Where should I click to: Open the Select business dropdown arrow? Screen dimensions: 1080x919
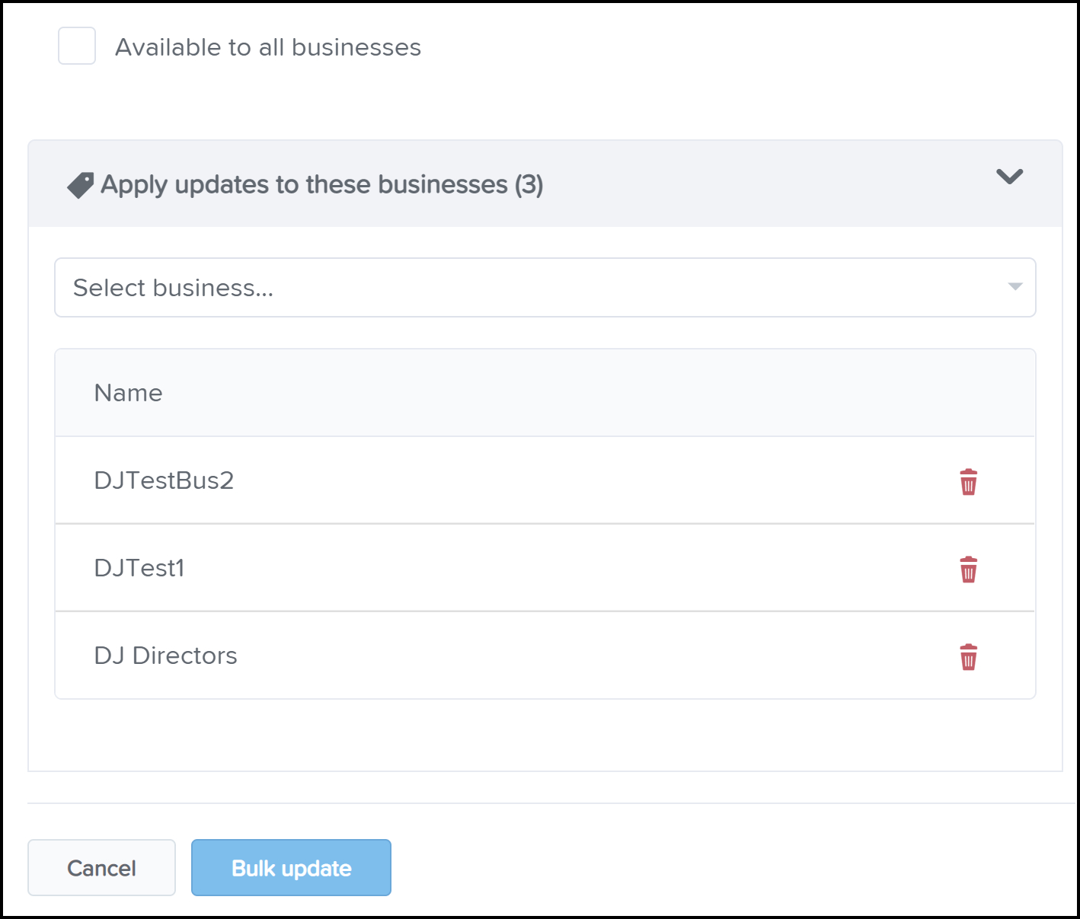tap(1014, 287)
